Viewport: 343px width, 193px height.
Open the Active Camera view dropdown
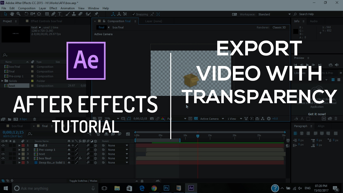pos(212,118)
